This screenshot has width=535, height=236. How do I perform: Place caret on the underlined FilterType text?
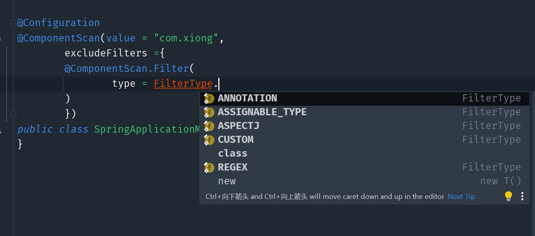coord(183,84)
